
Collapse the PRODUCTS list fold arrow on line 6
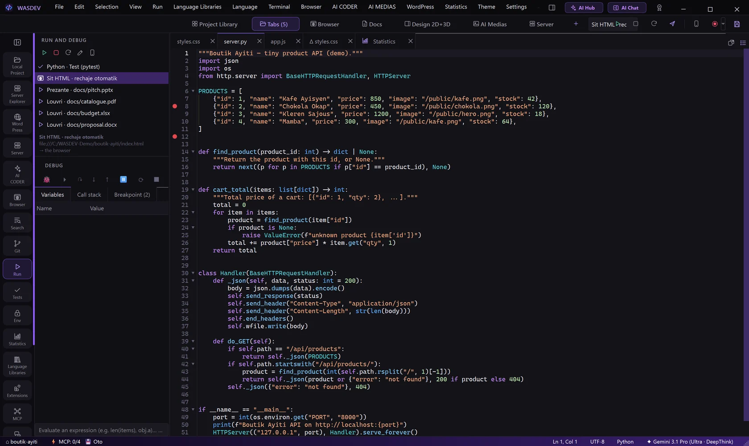tap(193, 91)
